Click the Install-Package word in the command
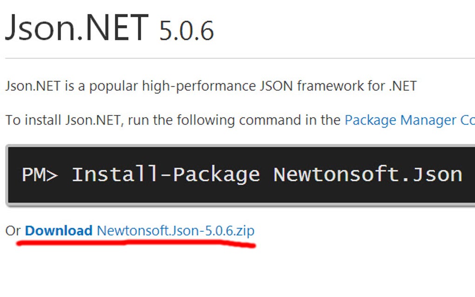Image resolution: width=475 pixels, height=297 pixels. (166, 175)
